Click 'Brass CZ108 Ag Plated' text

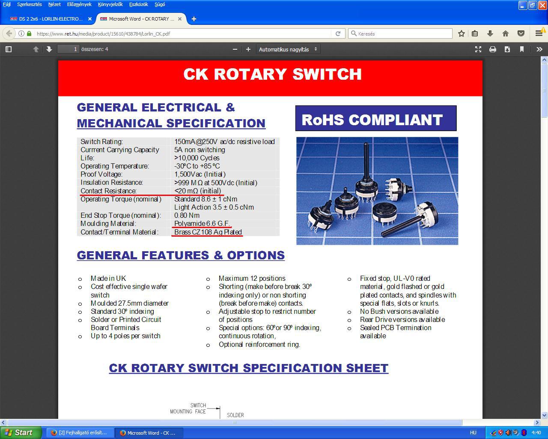tap(208, 232)
